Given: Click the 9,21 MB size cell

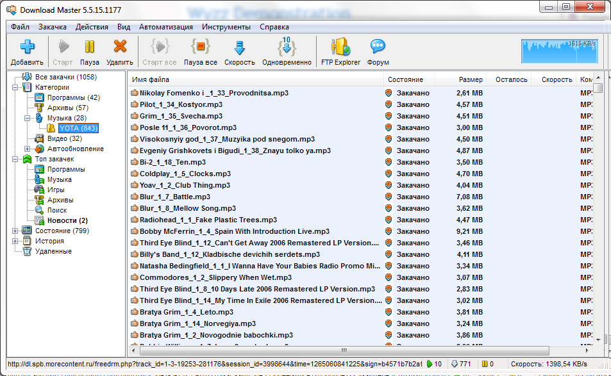Looking at the screenshot, I should pos(469,231).
